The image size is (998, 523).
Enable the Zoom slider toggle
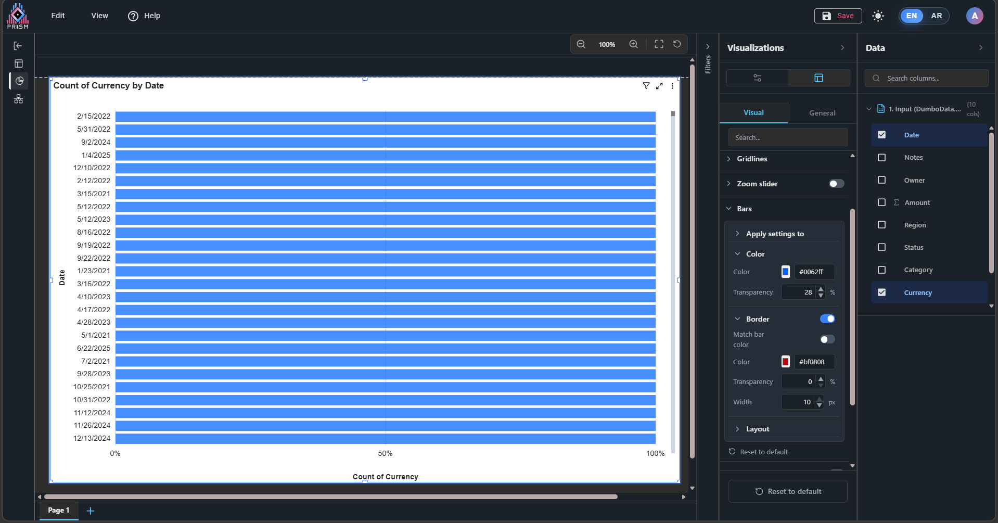coord(836,184)
